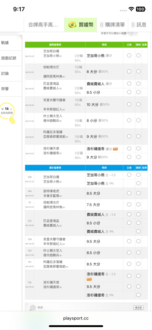Select 刪除 for game 135 9.5 大分
This screenshot has width=152, height=330.
click(x=139, y=286)
